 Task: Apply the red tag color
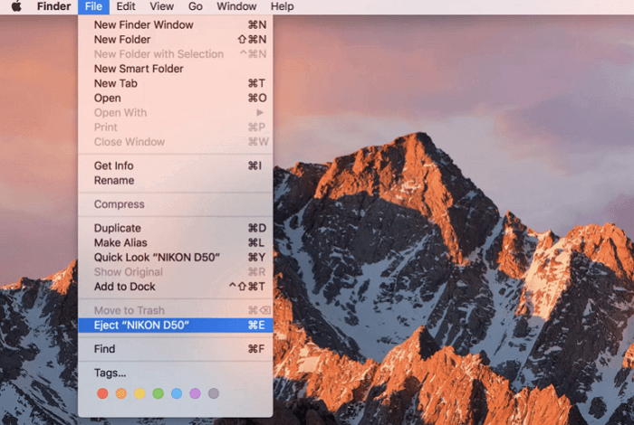click(x=102, y=393)
